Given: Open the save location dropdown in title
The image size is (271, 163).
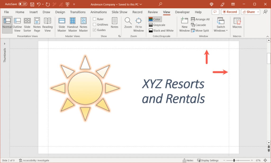Looking at the screenshot, I should pyautogui.click(x=141, y=4).
